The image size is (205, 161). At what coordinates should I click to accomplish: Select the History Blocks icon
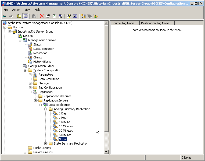[30, 62]
